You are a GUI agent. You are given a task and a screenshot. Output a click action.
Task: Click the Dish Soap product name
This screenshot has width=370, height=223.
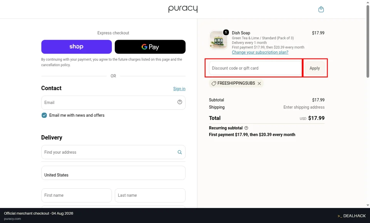[x=241, y=33]
